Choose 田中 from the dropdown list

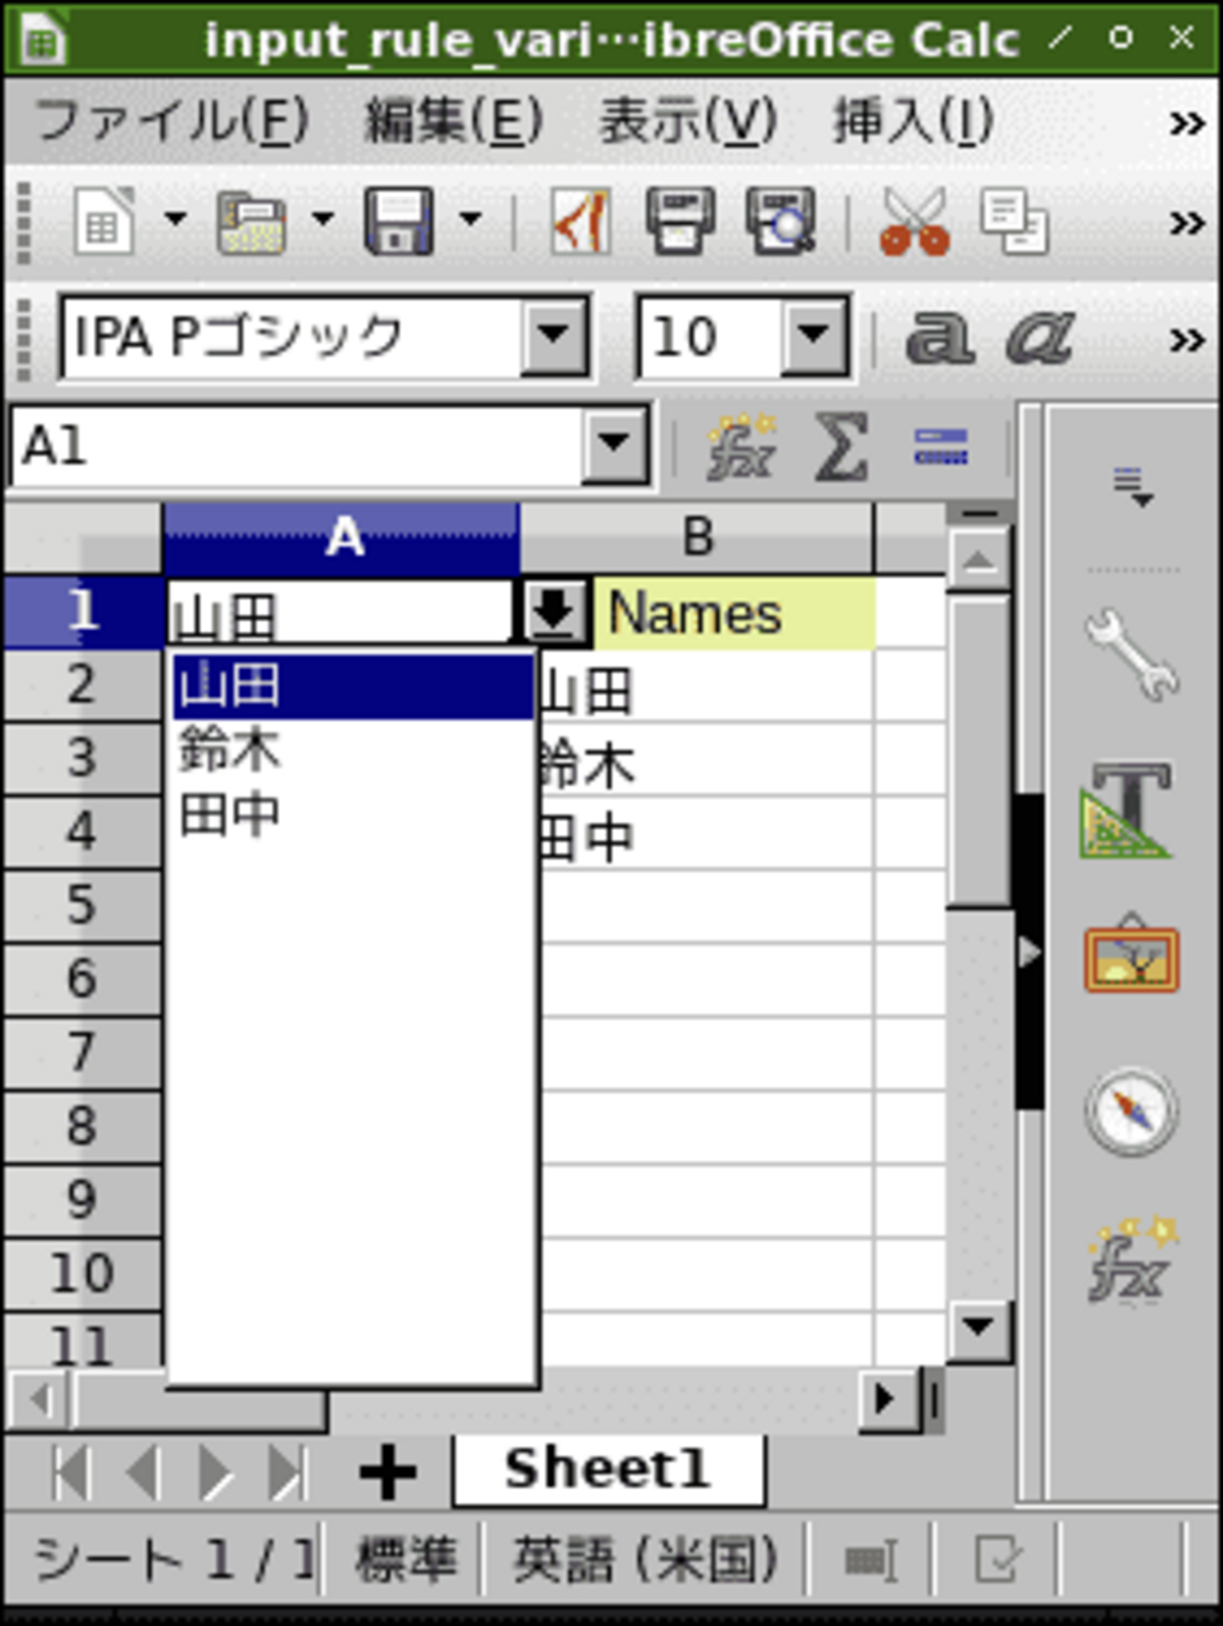353,814
